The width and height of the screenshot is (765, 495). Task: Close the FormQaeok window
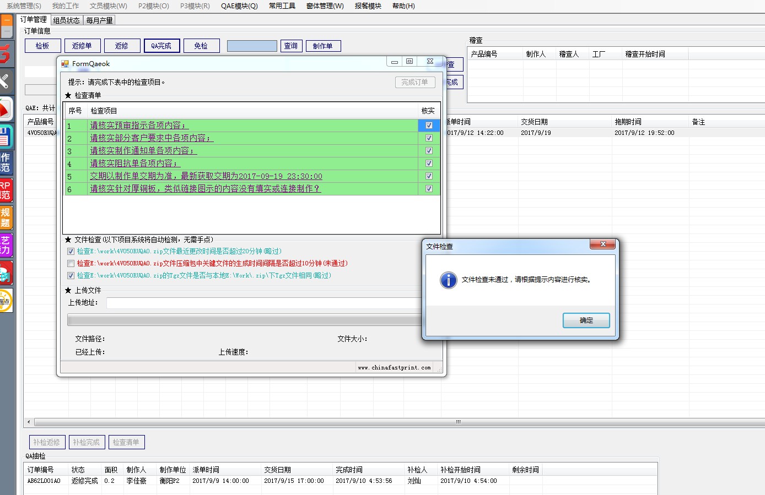coord(430,62)
